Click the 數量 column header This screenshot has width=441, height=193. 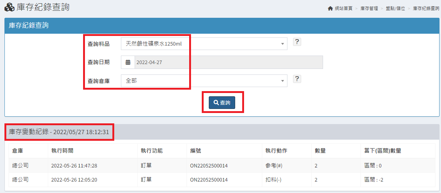pos(320,151)
